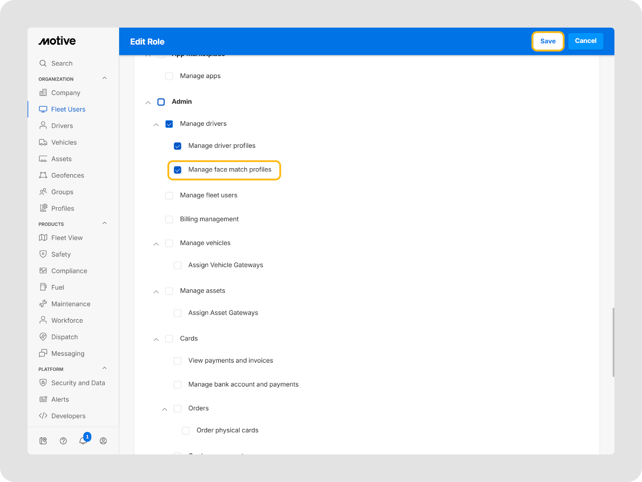Open the Fleet Users menu item
Image resolution: width=642 pixels, height=482 pixels.
tap(68, 109)
